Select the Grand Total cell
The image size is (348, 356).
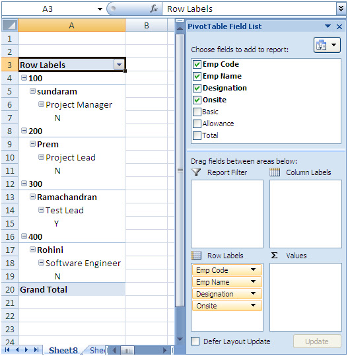click(x=71, y=289)
